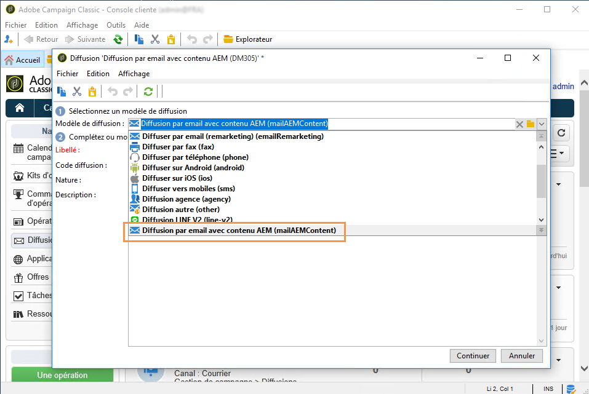Open Ressources item in left sidebar
The width and height of the screenshot is (589, 394).
pos(32,313)
